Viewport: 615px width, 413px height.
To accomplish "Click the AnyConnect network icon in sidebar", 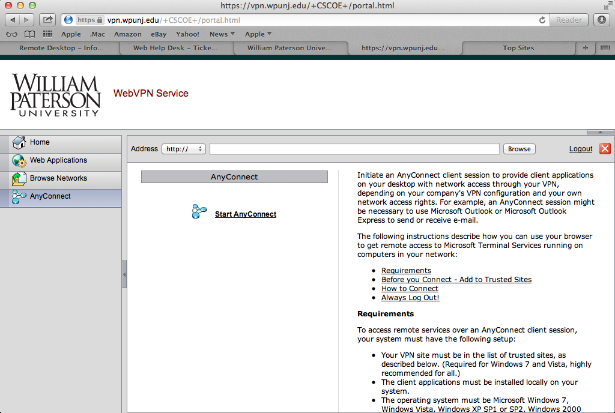I will point(19,197).
